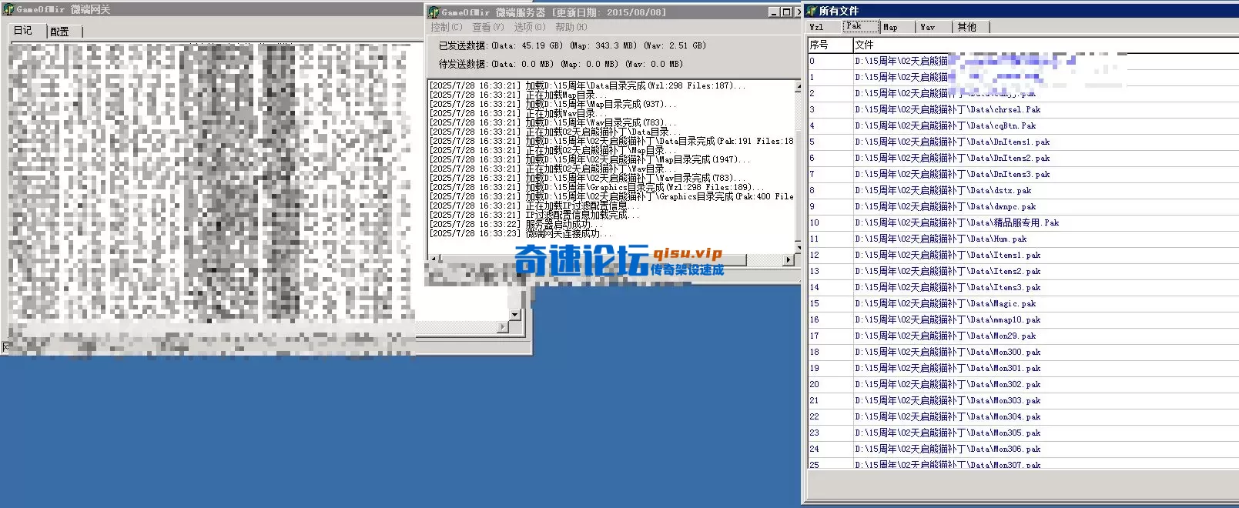1239x508 pixels.
Task: Select file row Data\chrsel.Pak
Action: click(1023, 109)
